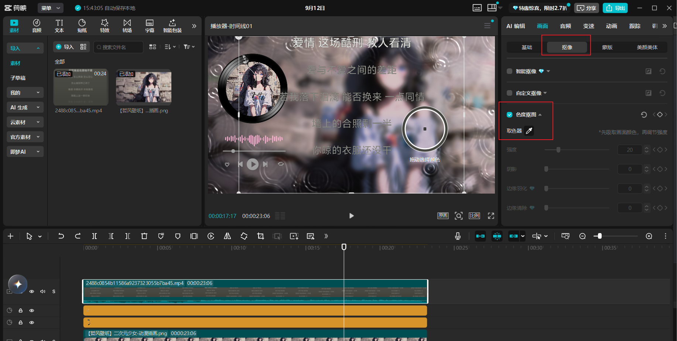Image resolution: width=677 pixels, height=341 pixels.
Task: Open the 特惠惊喜 promotion link
Action: pos(540,8)
